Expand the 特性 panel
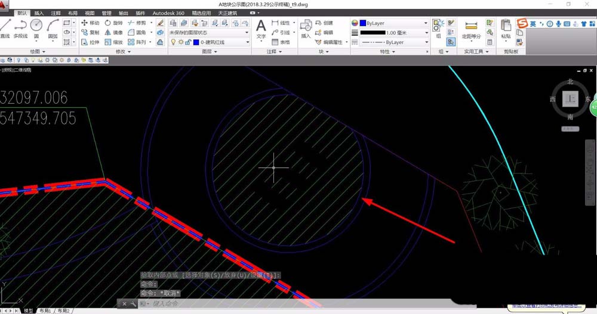Image resolution: width=597 pixels, height=314 pixels. [x=387, y=51]
